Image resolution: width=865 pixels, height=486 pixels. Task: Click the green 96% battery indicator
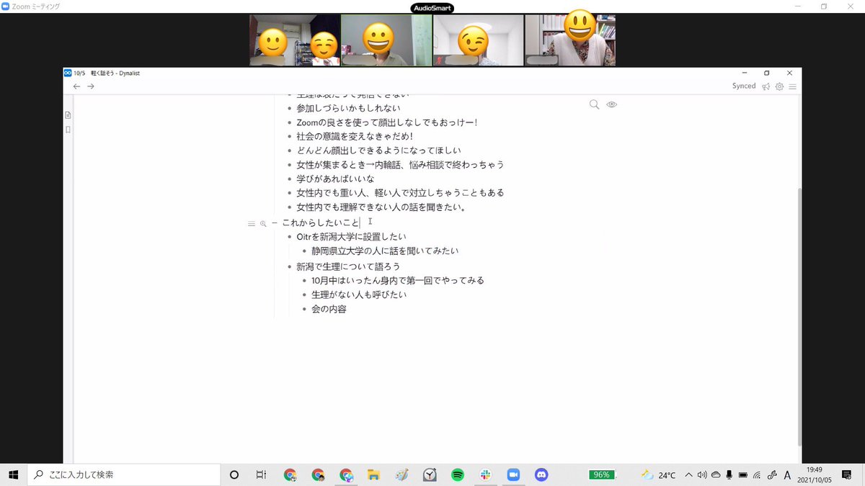(603, 474)
